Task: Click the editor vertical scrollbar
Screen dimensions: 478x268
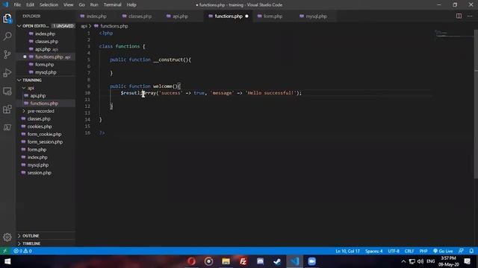Action: [x=476, y=103]
